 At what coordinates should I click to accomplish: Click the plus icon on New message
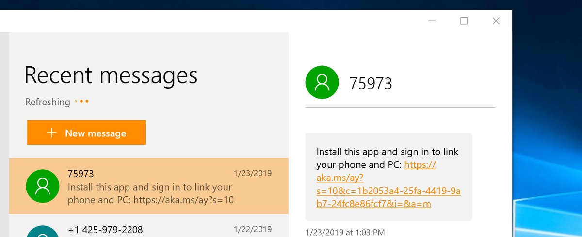click(x=51, y=133)
